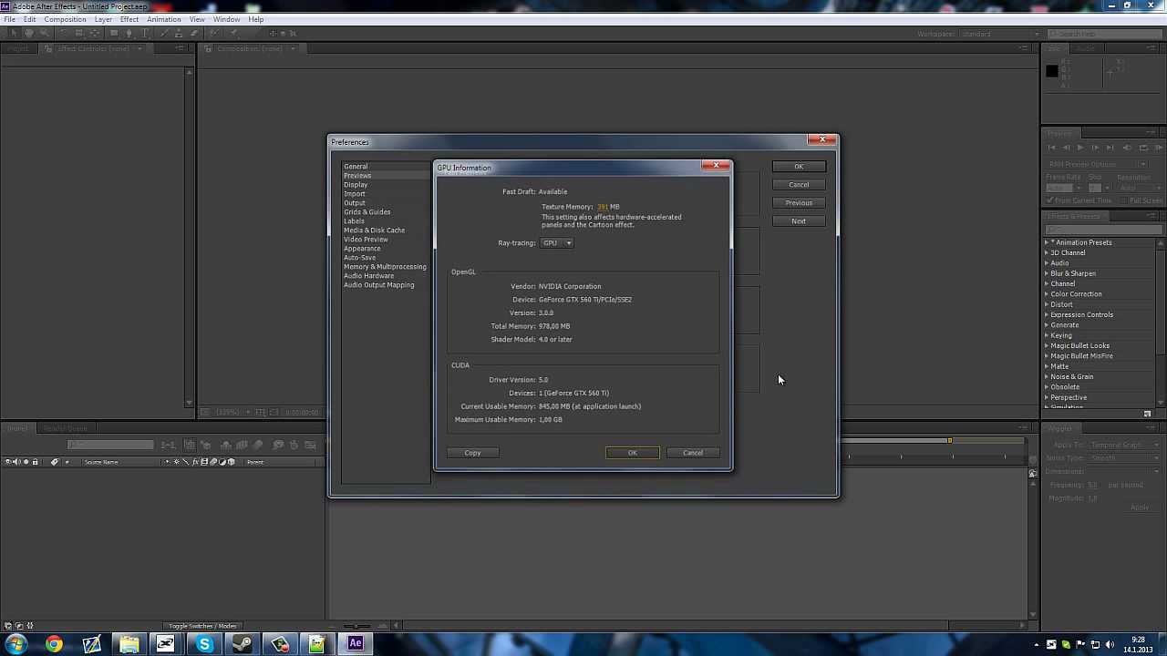Open Graph Editor in timeline toolbar
This screenshot has height=656, width=1167.
tap(310, 445)
